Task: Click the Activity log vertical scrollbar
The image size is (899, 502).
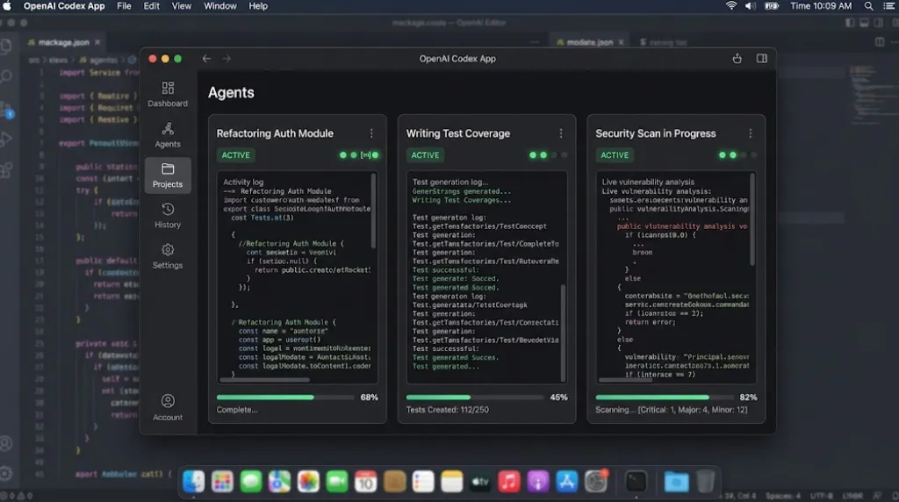Action: click(x=374, y=212)
